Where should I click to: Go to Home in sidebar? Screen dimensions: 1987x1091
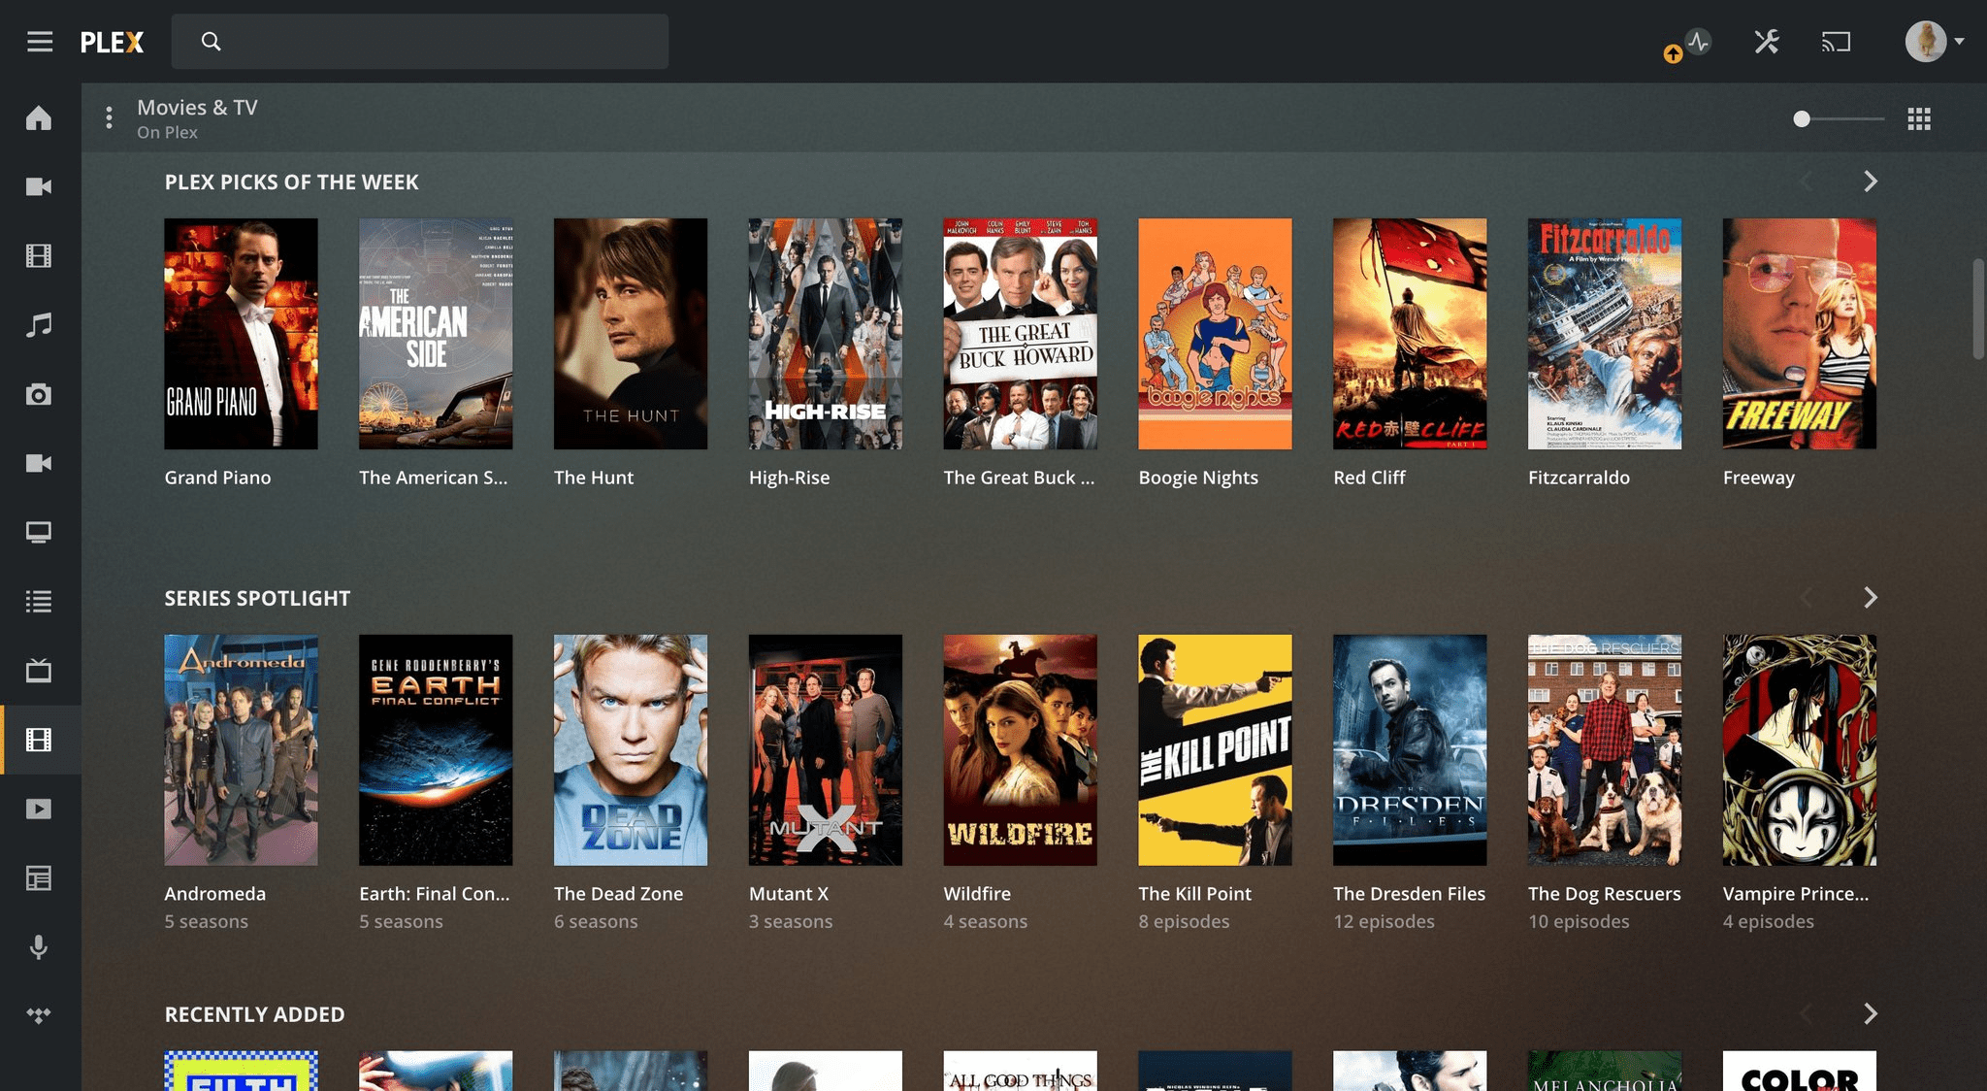click(39, 117)
